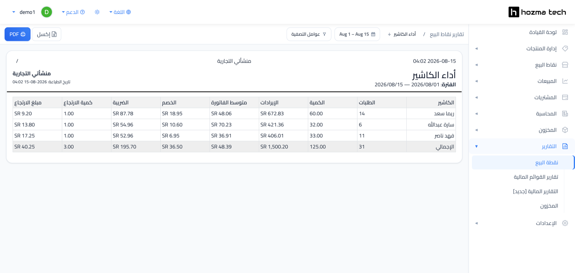The height and width of the screenshot is (273, 575).
Task: Open the أداء الكاشير report selector
Action: 402,34
